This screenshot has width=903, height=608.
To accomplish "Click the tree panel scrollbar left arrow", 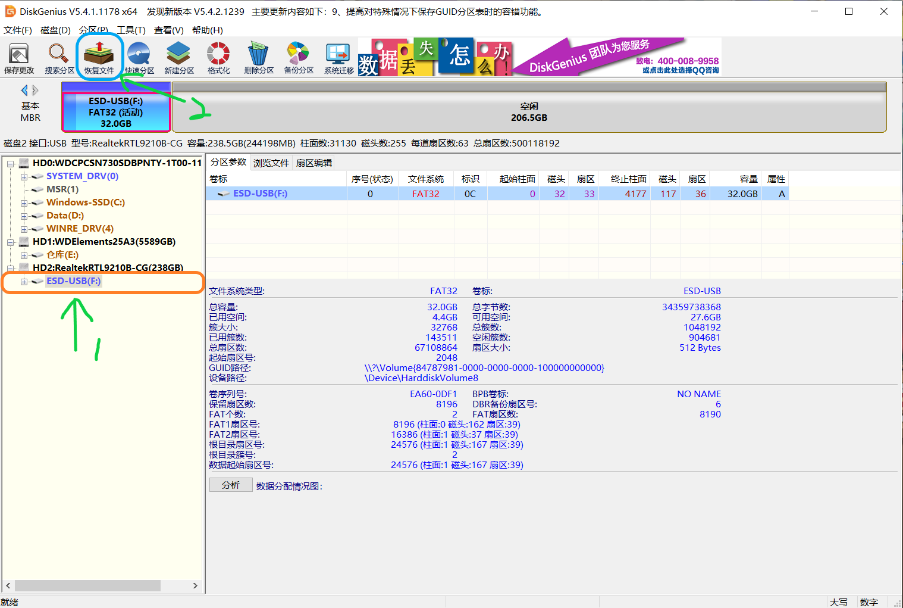I will (8, 585).
